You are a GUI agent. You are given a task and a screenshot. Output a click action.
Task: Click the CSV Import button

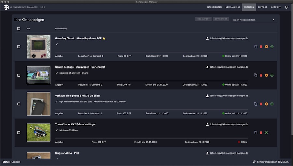click(x=203, y=19)
